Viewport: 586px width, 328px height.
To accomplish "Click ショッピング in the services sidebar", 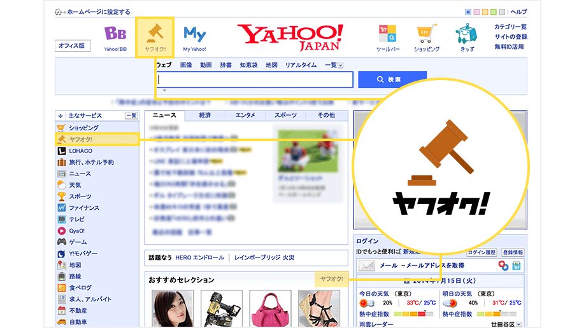I will click(83, 128).
